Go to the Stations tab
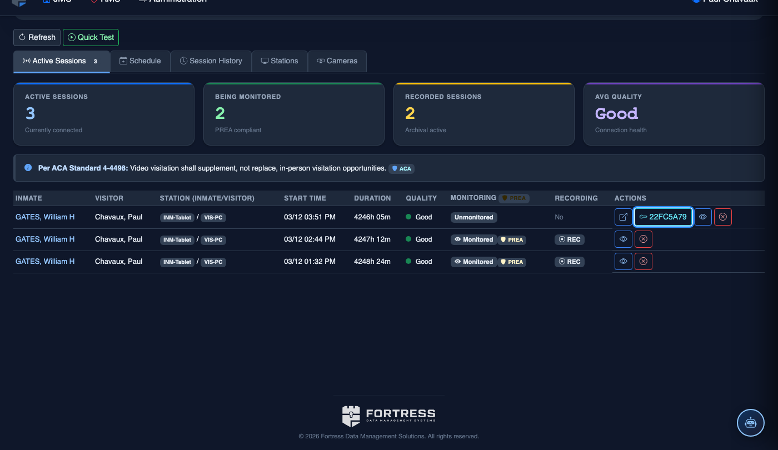Image resolution: width=778 pixels, height=450 pixels. click(x=280, y=61)
